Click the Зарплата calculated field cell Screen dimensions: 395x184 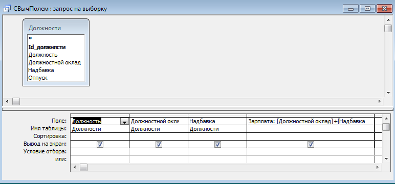(x=311, y=121)
